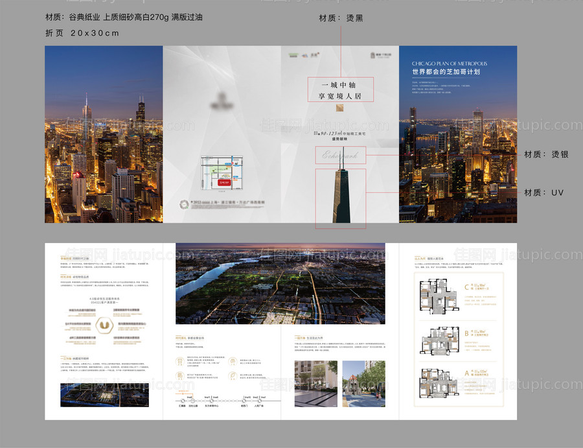The height and width of the screenshot is (448, 583).
Task: Click the 一城中轴 享宽境人居 headline box
Action: 340,90
